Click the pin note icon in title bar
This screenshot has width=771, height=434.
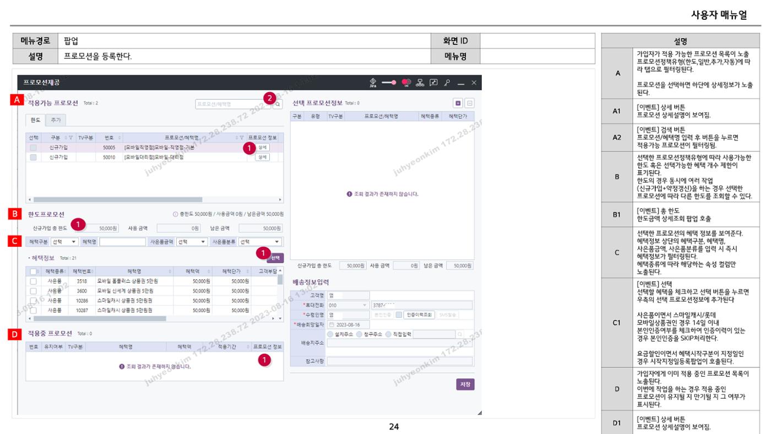[433, 83]
